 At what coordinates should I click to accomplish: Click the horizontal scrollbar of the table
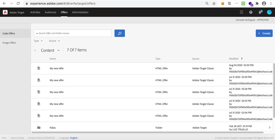(x=147, y=133)
